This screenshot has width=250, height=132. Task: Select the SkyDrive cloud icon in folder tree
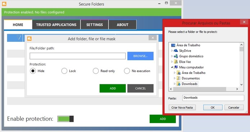coord(176,50)
